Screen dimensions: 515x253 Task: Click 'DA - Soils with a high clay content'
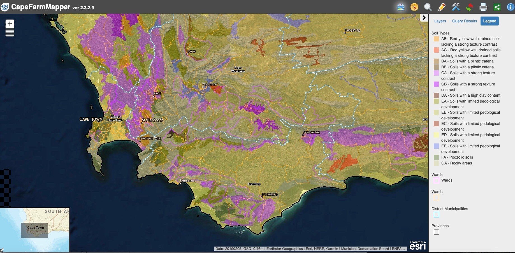pyautogui.click(x=471, y=95)
